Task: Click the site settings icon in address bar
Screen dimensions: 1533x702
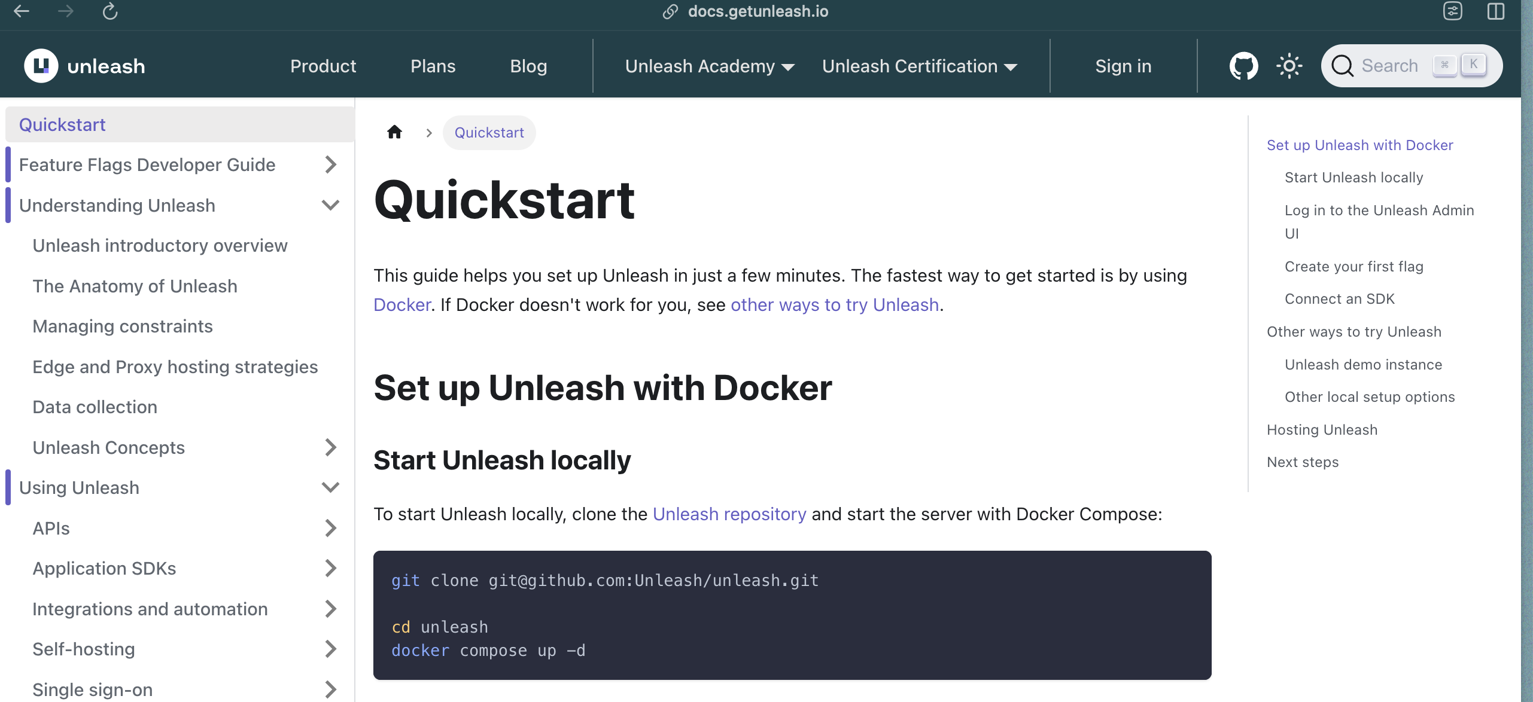Action: click(x=1452, y=11)
